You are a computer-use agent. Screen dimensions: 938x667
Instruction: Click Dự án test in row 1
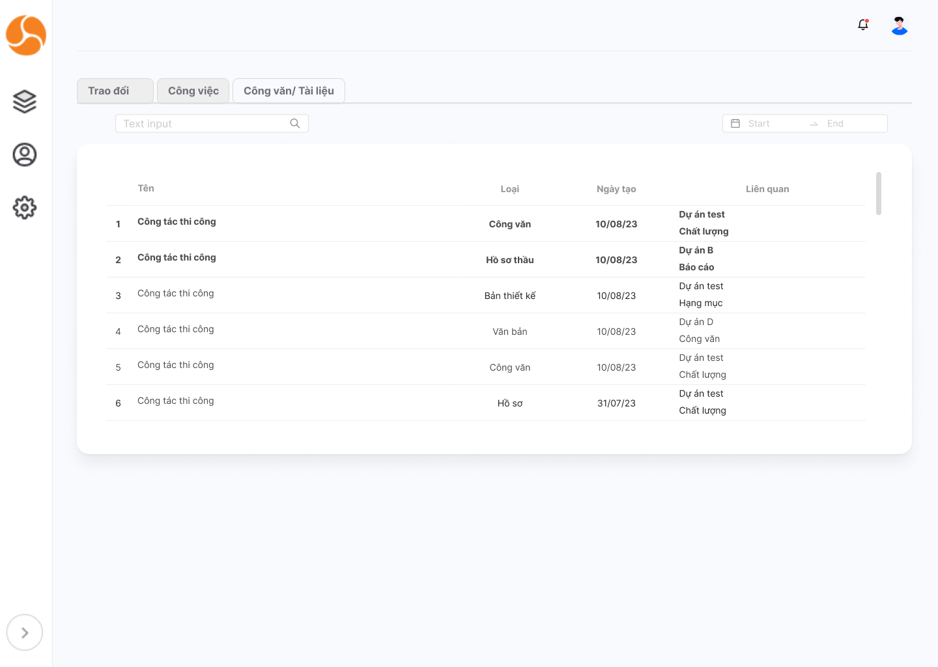[x=702, y=214]
